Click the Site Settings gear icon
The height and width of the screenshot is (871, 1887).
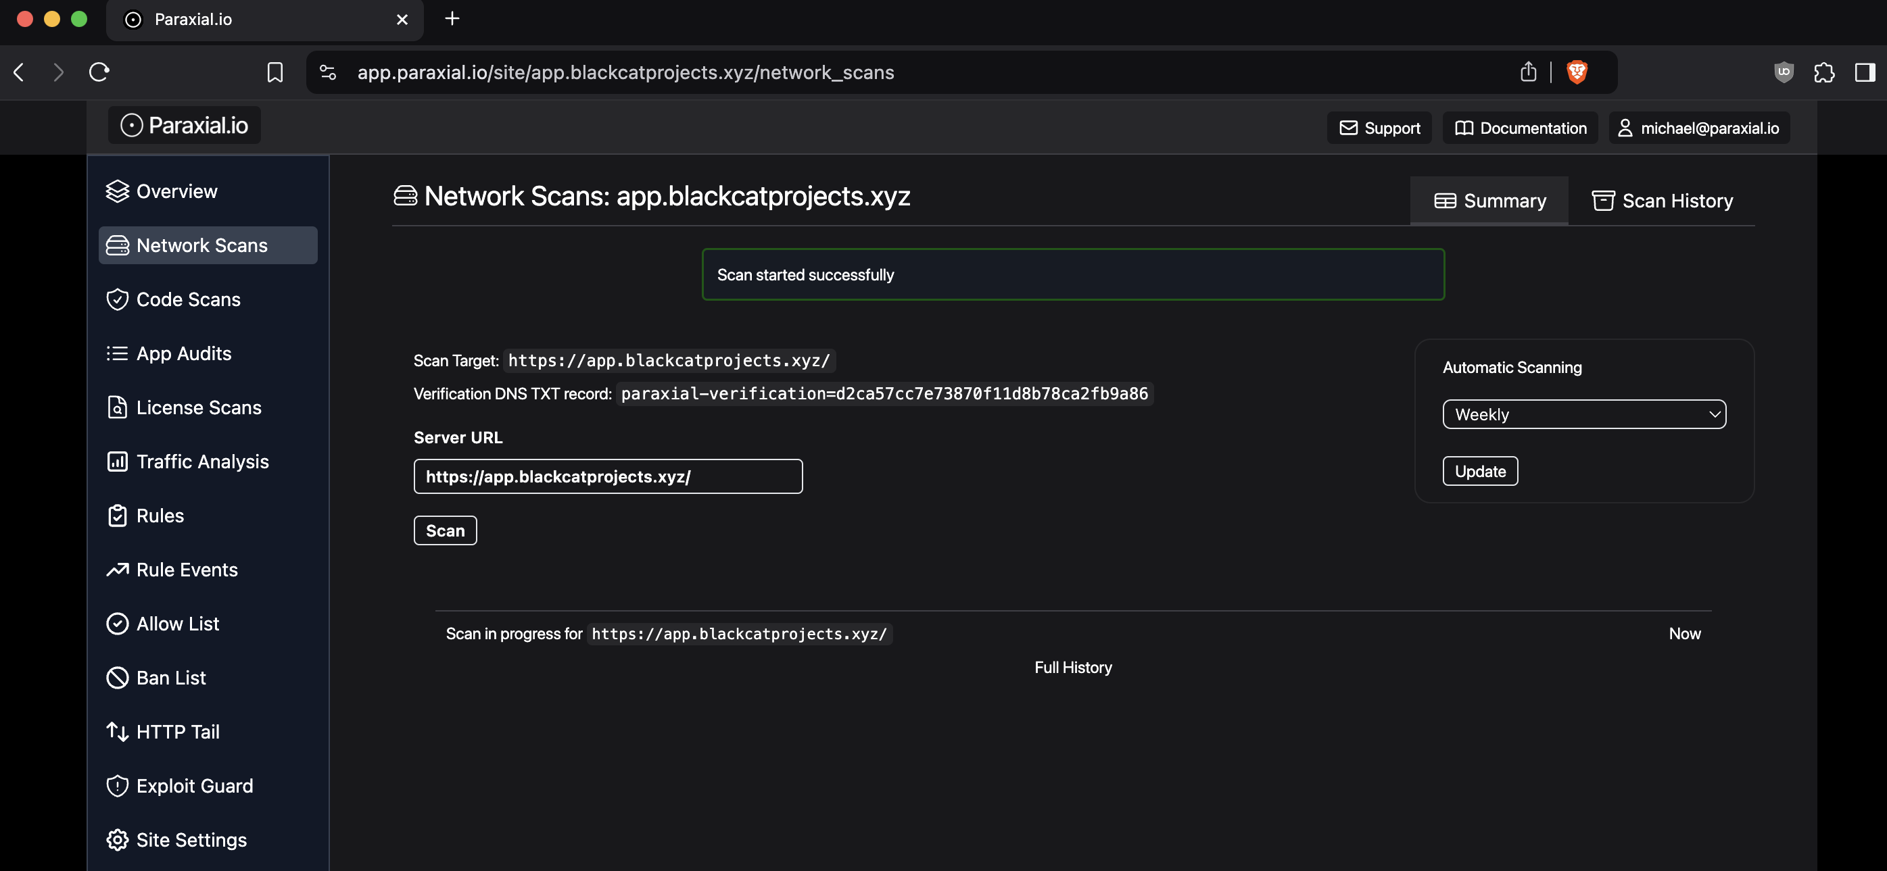117,841
